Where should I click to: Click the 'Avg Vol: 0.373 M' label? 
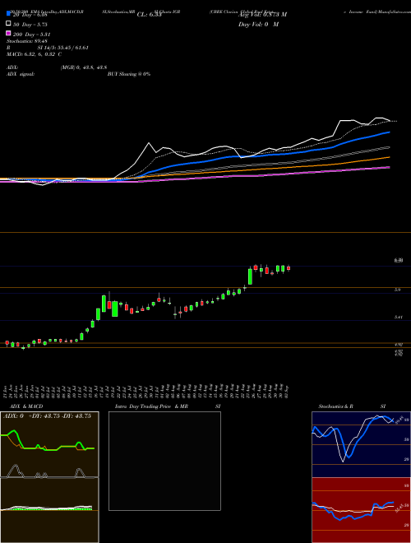click(x=262, y=15)
